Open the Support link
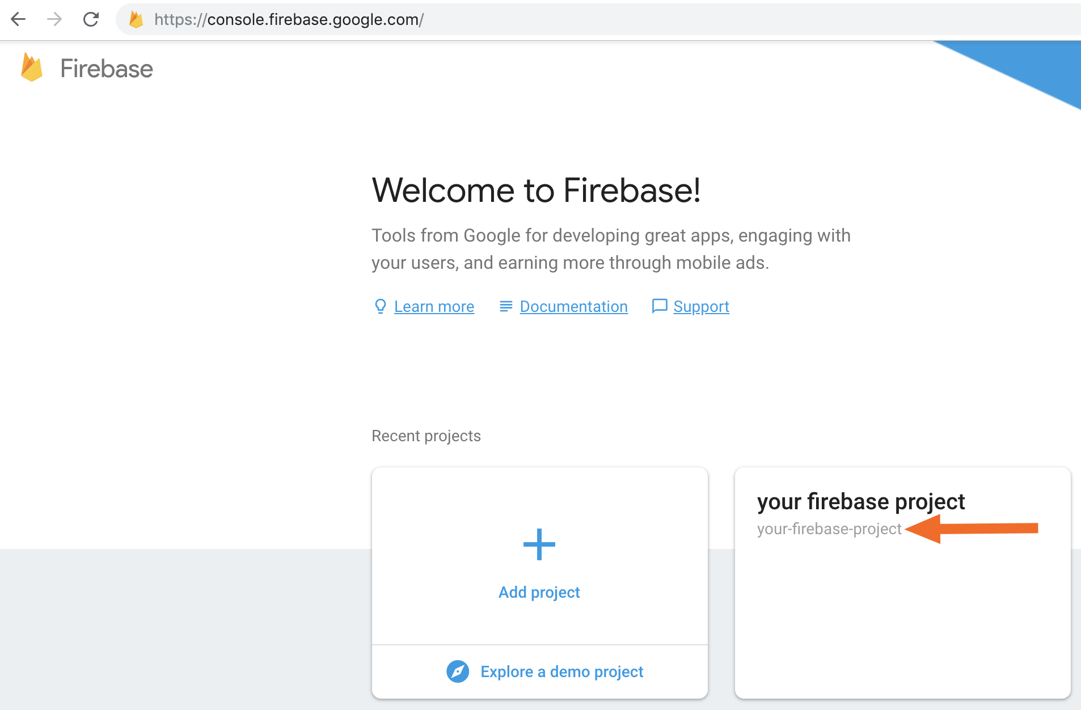This screenshot has height=710, width=1081. click(701, 307)
